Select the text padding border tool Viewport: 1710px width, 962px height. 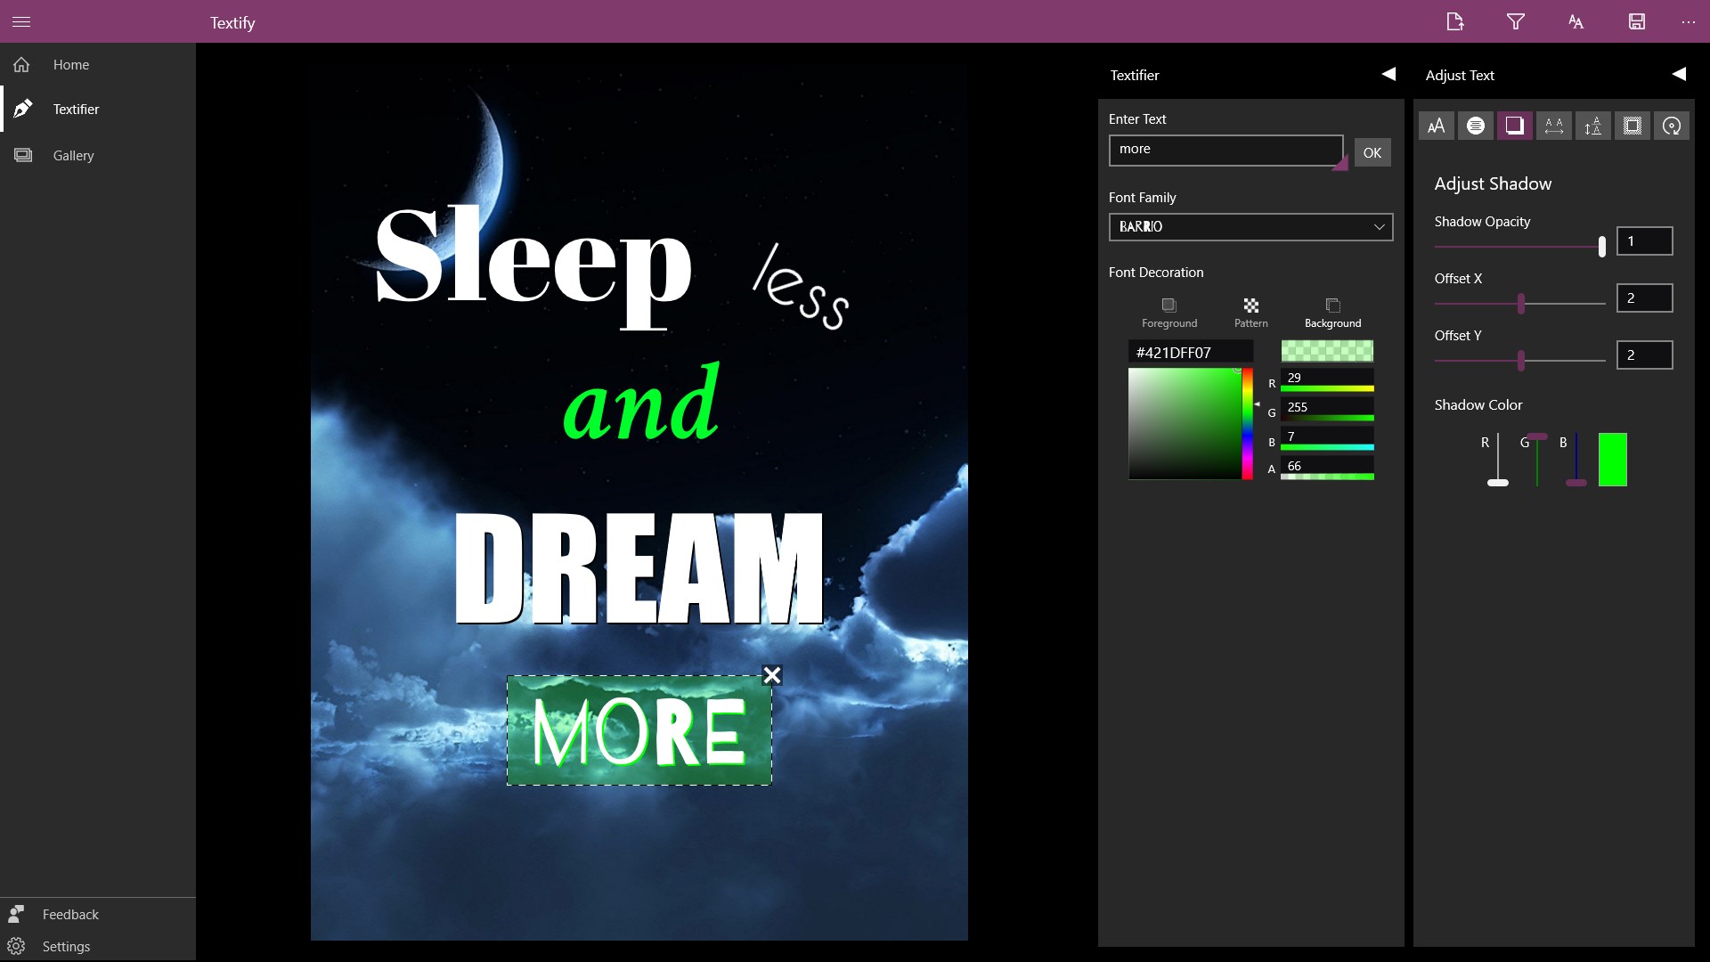1632,126
